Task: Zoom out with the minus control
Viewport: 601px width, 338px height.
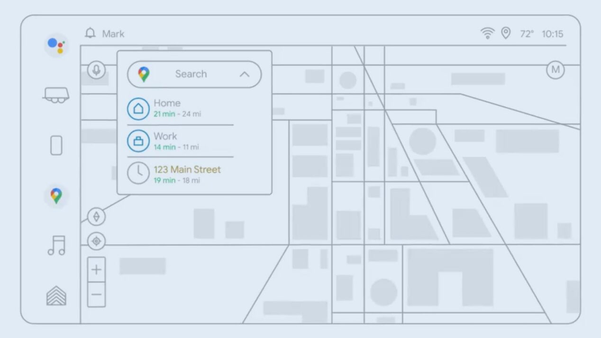Action: coord(96,294)
